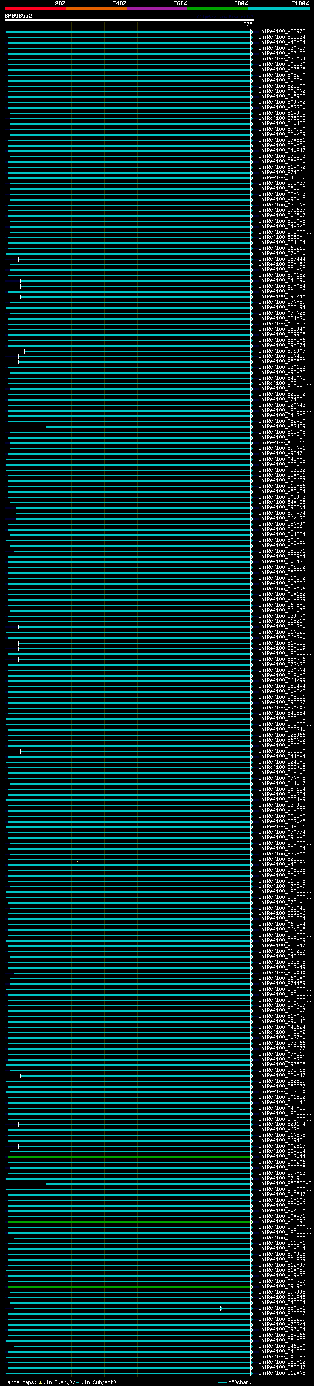
Task: Select hit UniRef100_C5WWH8
Action: (281, 189)
